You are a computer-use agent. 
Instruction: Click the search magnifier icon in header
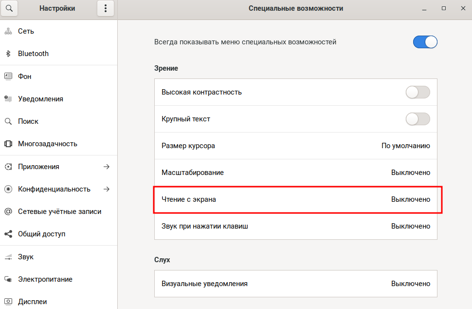click(x=9, y=8)
